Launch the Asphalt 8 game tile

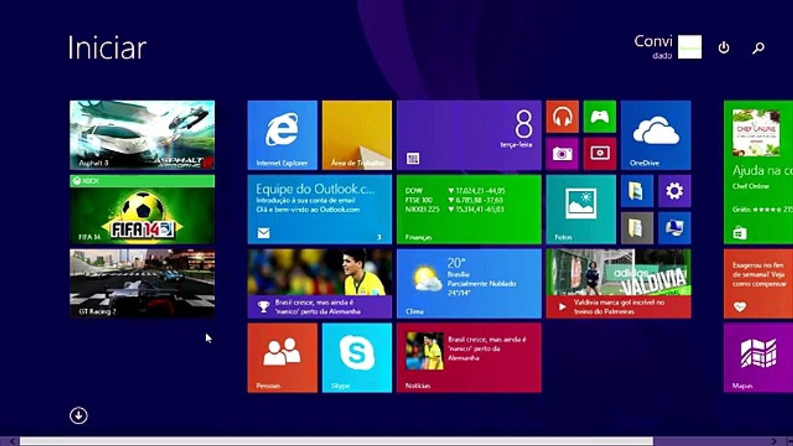[x=142, y=135]
